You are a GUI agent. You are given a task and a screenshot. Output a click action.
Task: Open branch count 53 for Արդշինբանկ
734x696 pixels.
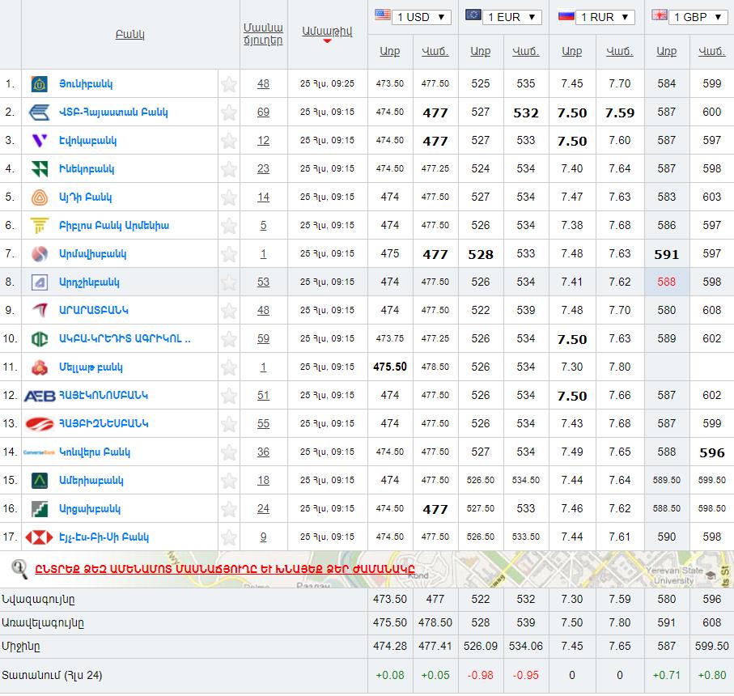263,282
